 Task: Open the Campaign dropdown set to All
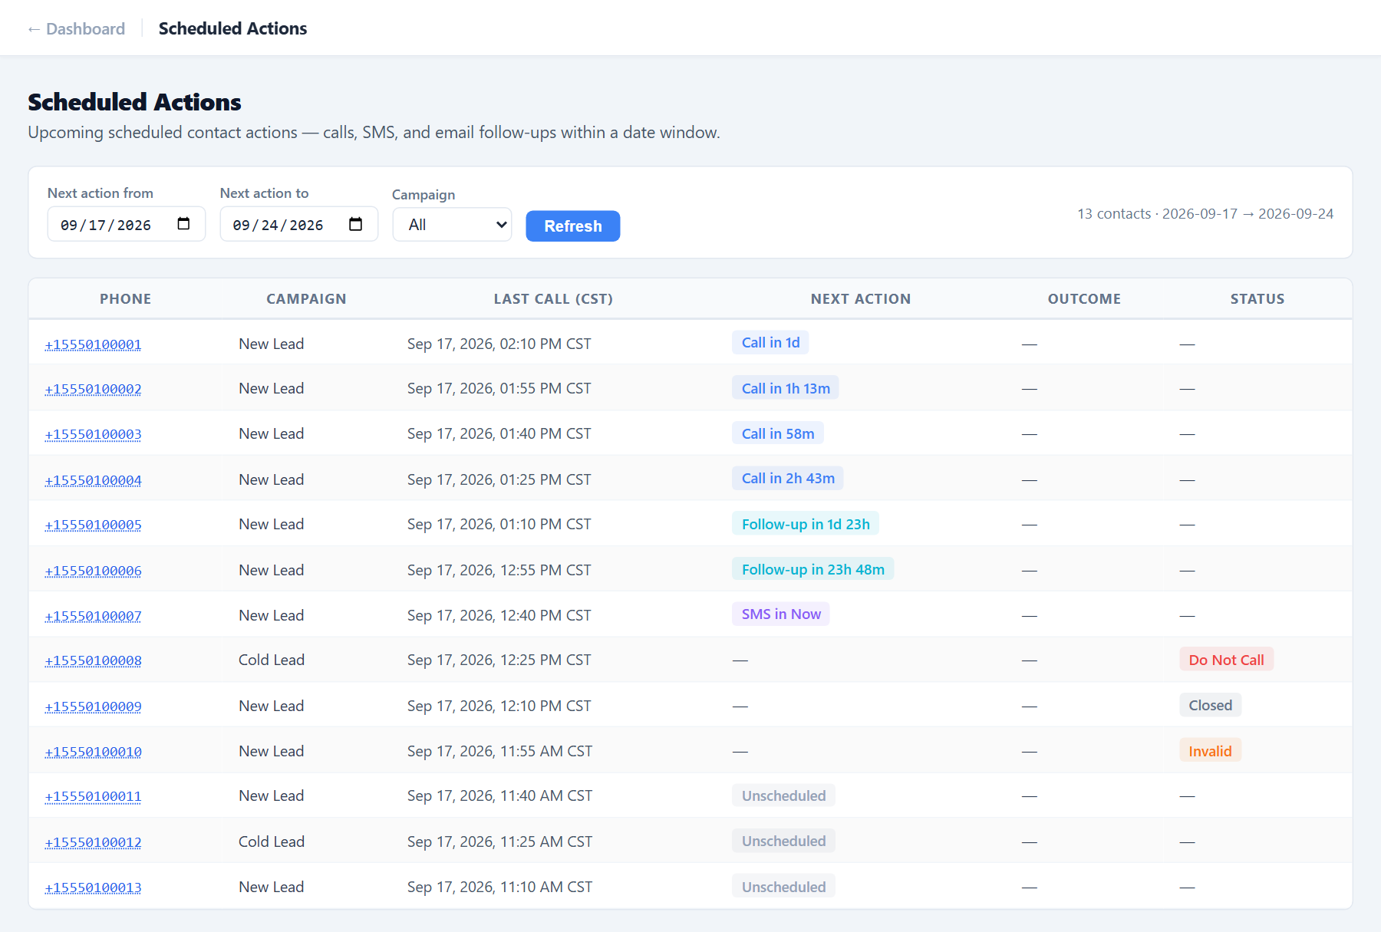pos(452,225)
